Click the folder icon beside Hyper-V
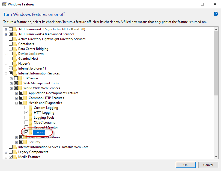221x171 pixels. coord(15,64)
